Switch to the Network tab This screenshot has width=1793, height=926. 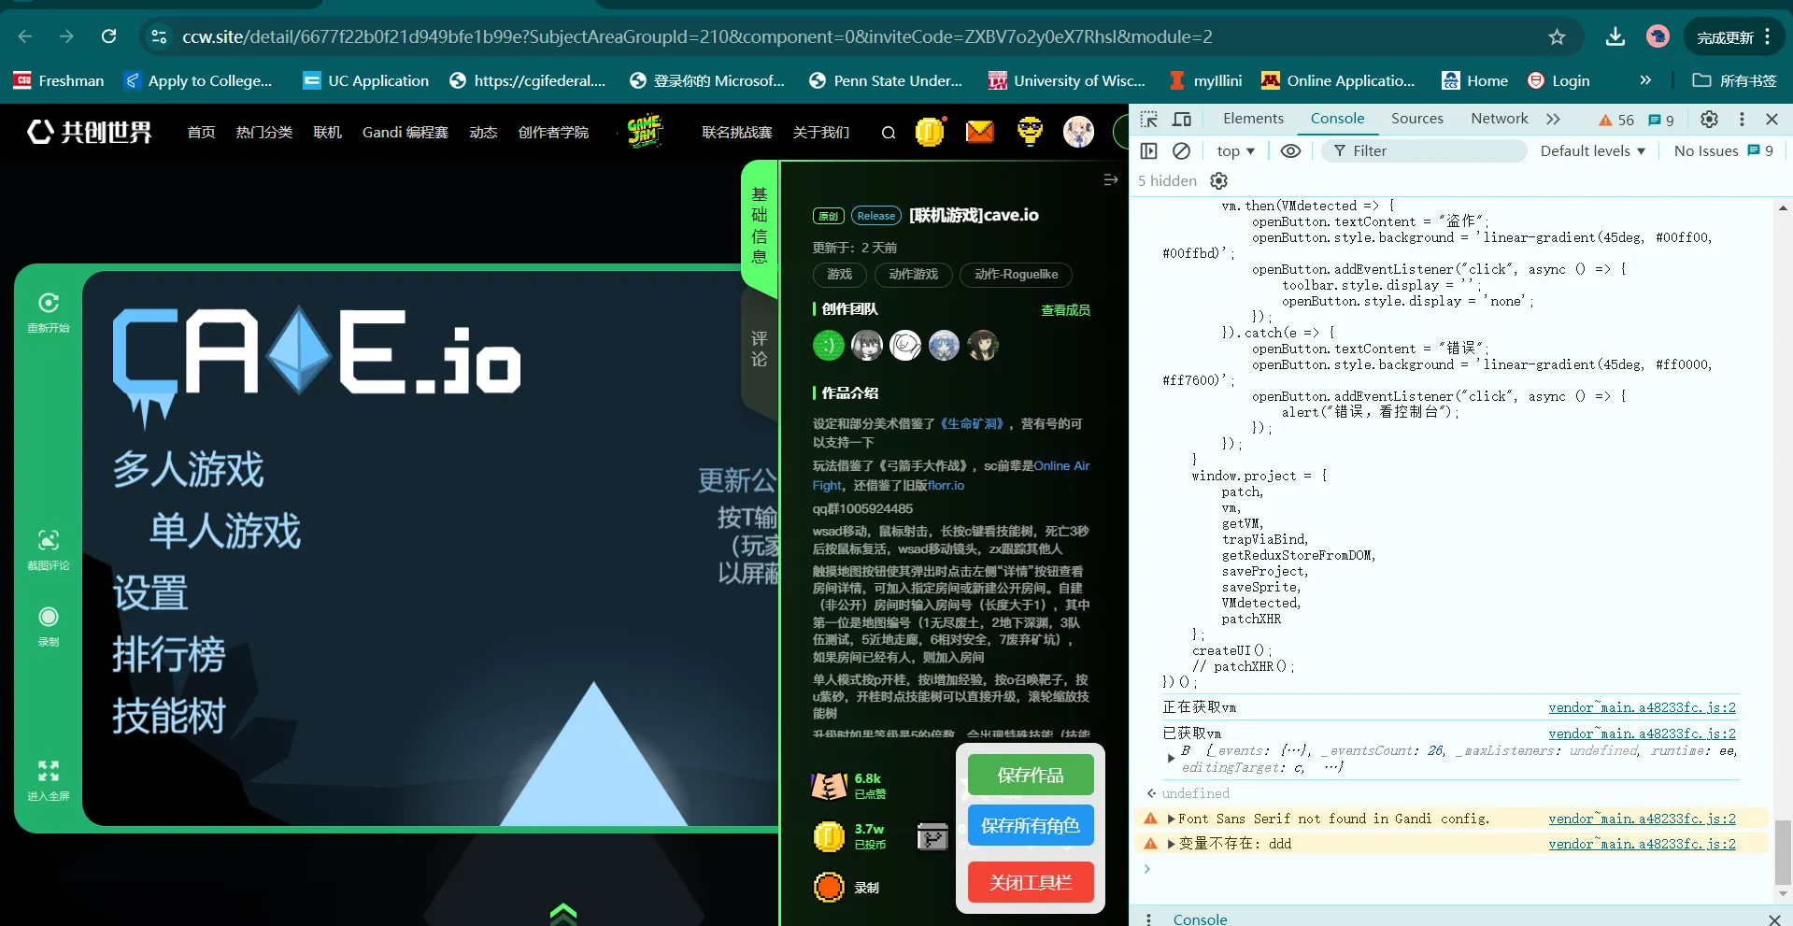[x=1499, y=119]
